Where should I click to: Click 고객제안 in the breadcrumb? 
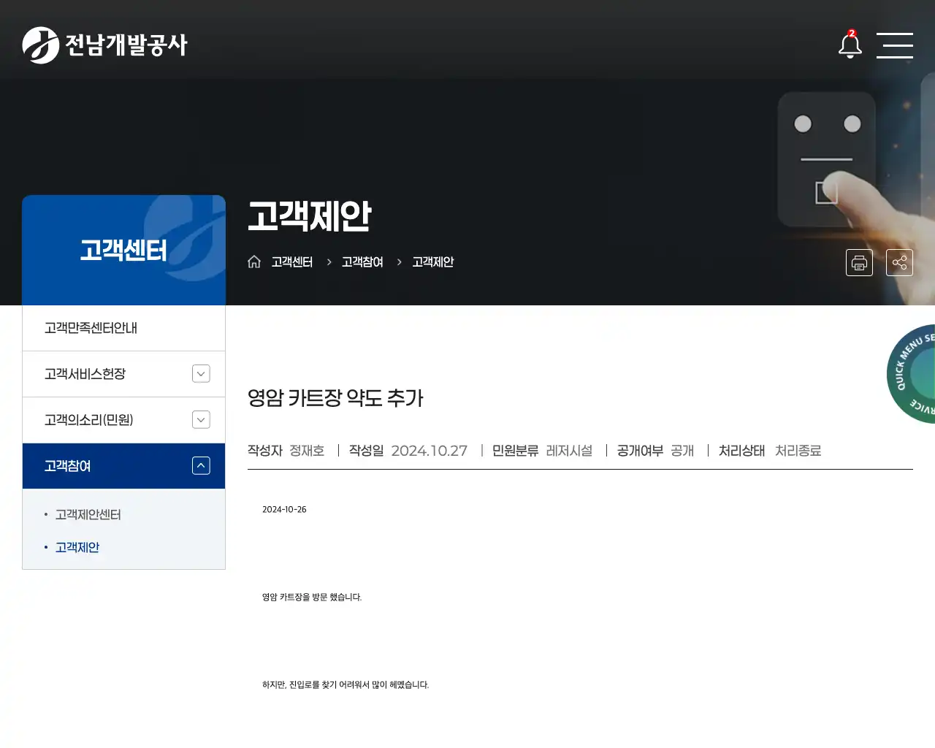click(x=433, y=262)
